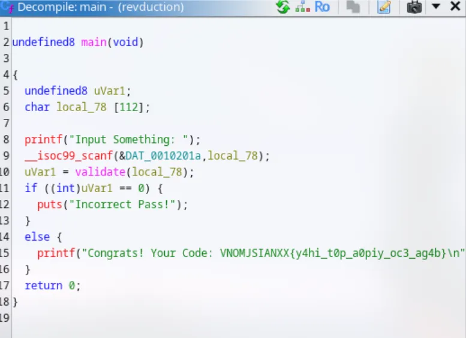The image size is (466, 338).
Task: Select the puts function call
Action: click(x=49, y=205)
